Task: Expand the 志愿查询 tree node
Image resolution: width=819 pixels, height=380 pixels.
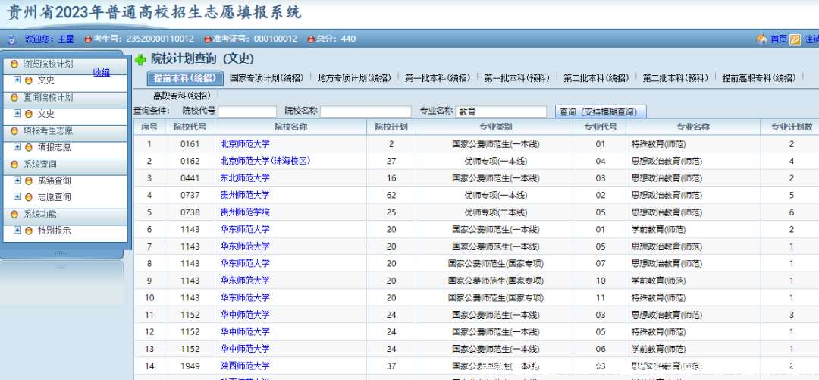Action: (x=17, y=197)
